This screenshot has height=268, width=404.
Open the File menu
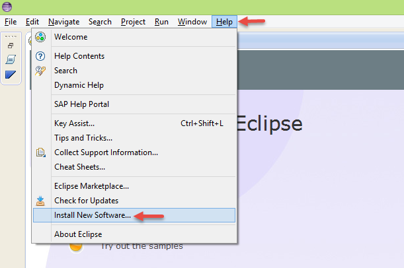(x=11, y=22)
